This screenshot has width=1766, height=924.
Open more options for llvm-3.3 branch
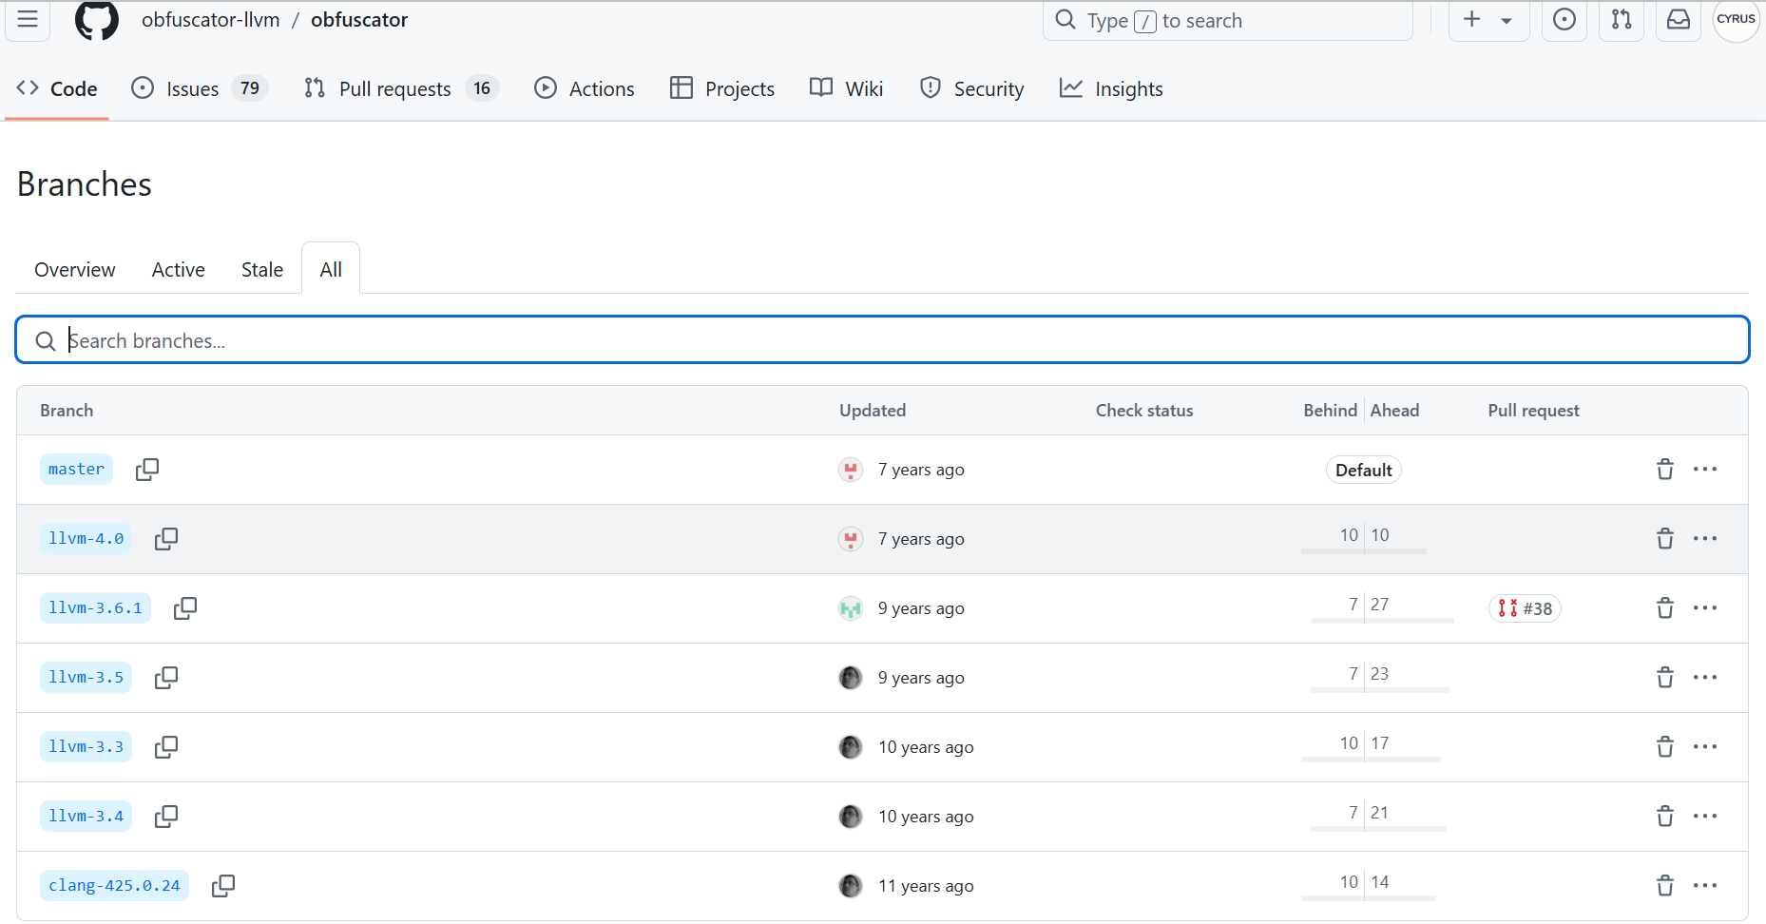click(x=1705, y=746)
